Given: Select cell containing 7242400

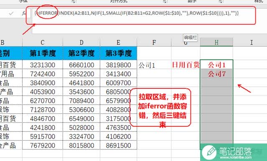Looking at the screenshot, I should (43, 74).
